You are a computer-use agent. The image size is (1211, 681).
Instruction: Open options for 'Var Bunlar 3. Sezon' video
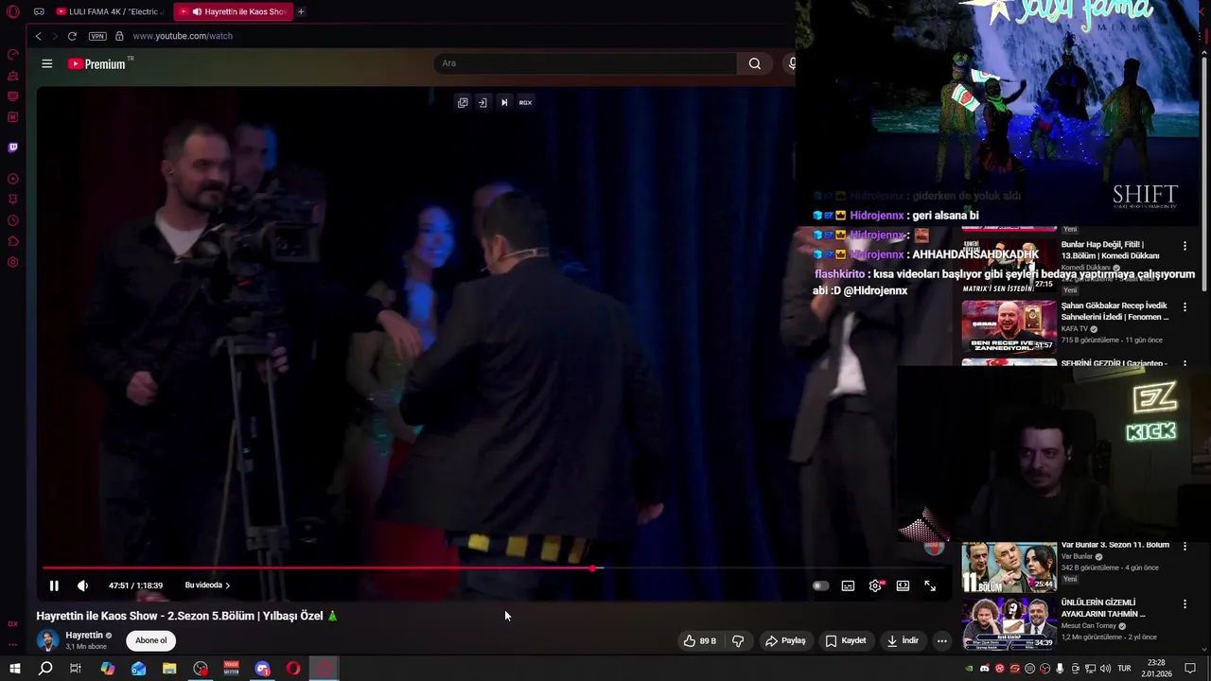click(x=1185, y=547)
